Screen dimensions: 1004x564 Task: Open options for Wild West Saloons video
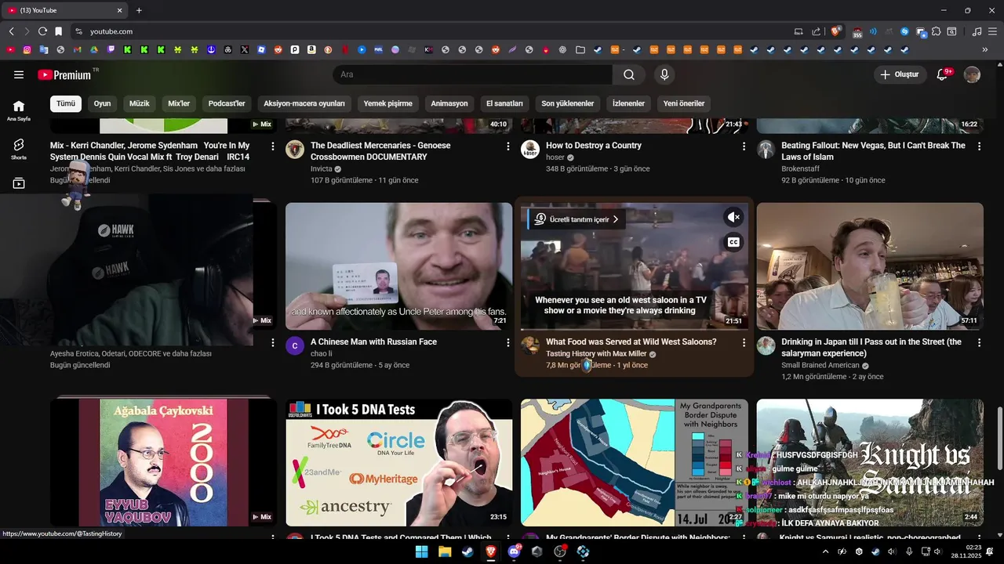point(744,343)
